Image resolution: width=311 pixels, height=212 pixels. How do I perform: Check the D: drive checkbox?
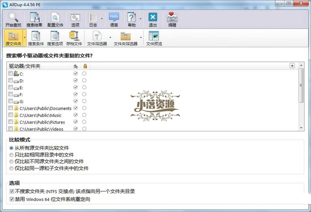11,80
